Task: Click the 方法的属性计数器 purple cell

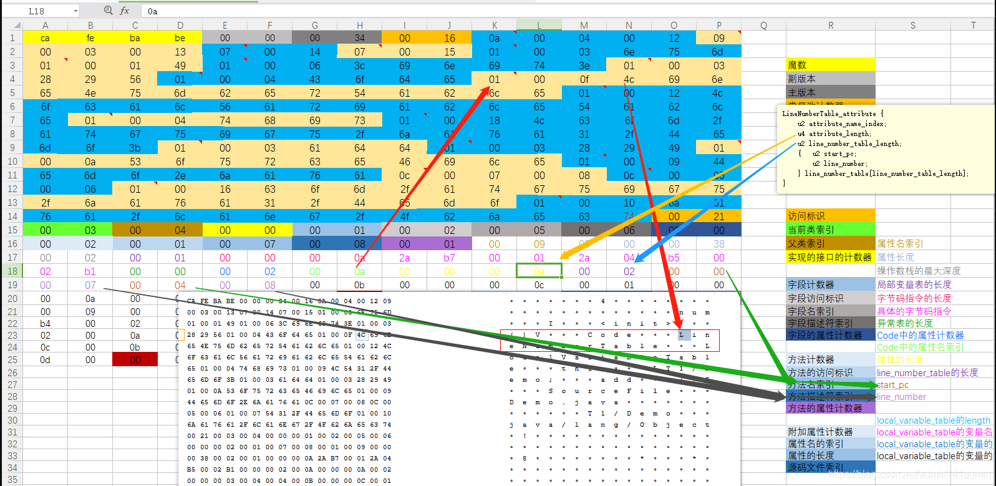Action: (831, 408)
